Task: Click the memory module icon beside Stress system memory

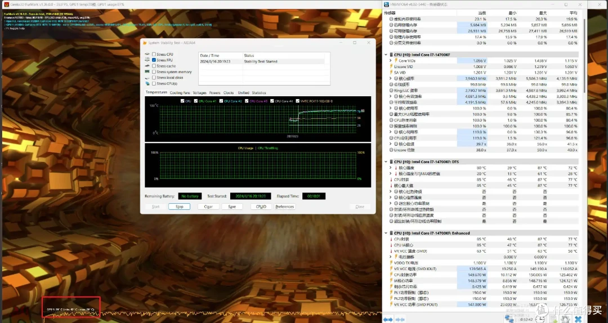Action: click(x=147, y=71)
